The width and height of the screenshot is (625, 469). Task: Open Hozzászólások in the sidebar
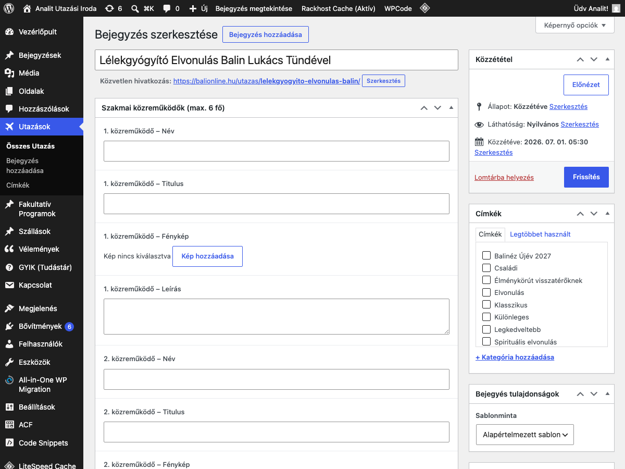(x=42, y=109)
